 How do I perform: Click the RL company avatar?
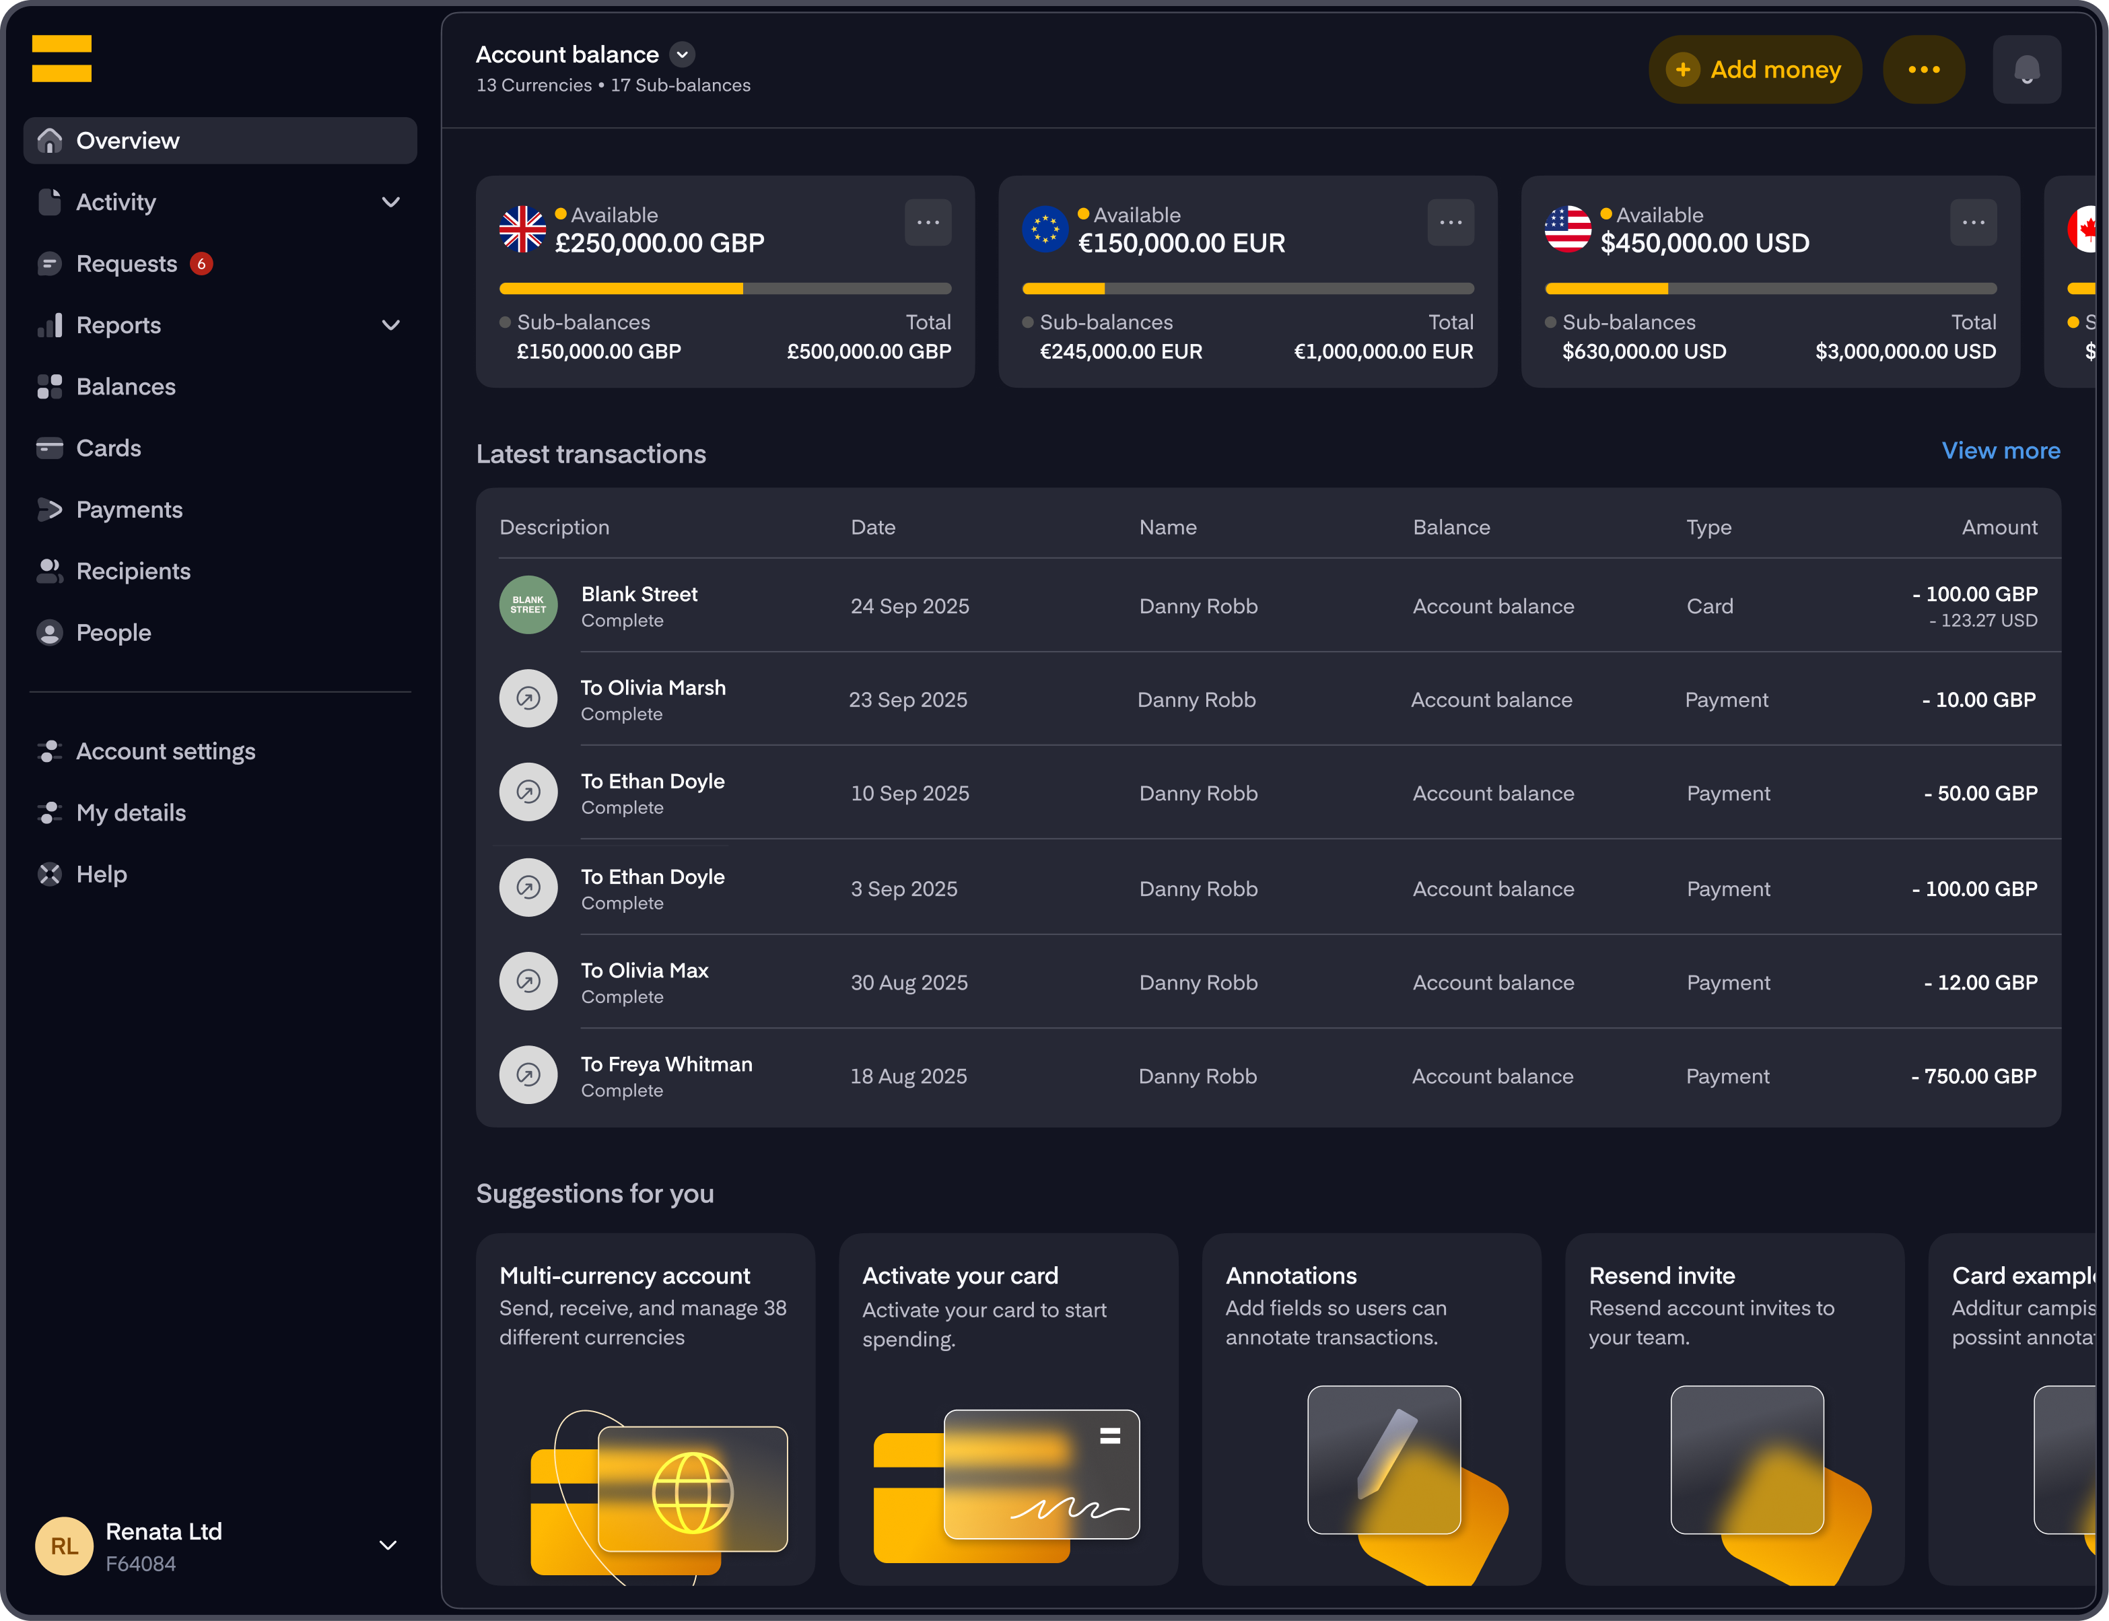pos(64,1546)
